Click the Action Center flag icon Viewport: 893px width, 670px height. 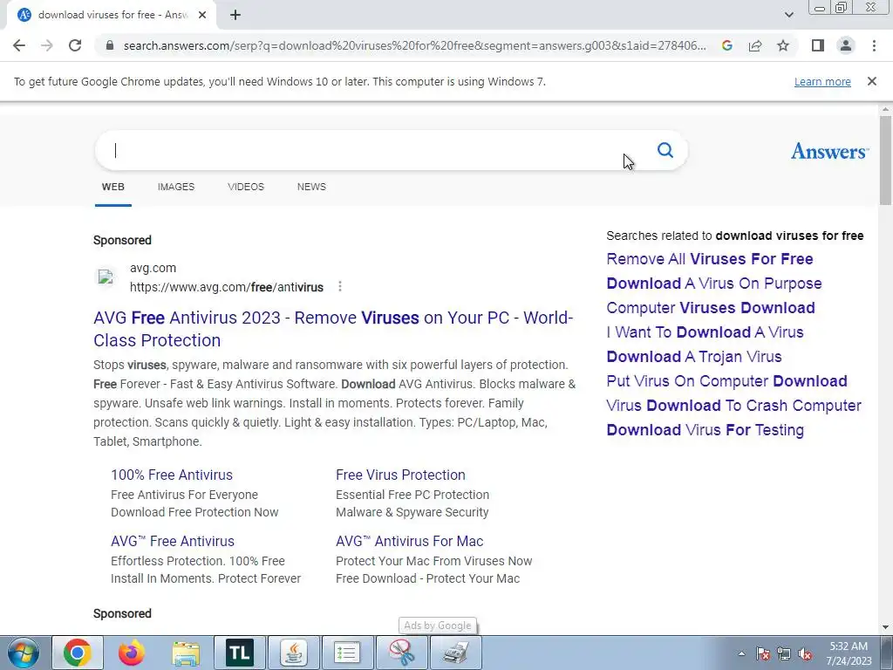763,653
